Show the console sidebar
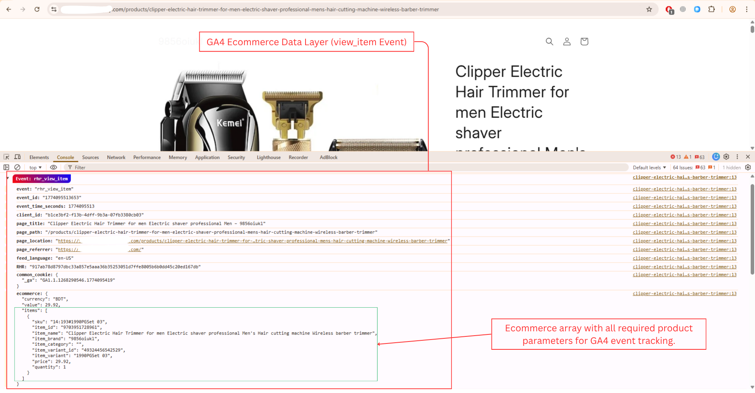This screenshot has height=393, width=755. pyautogui.click(x=6, y=167)
